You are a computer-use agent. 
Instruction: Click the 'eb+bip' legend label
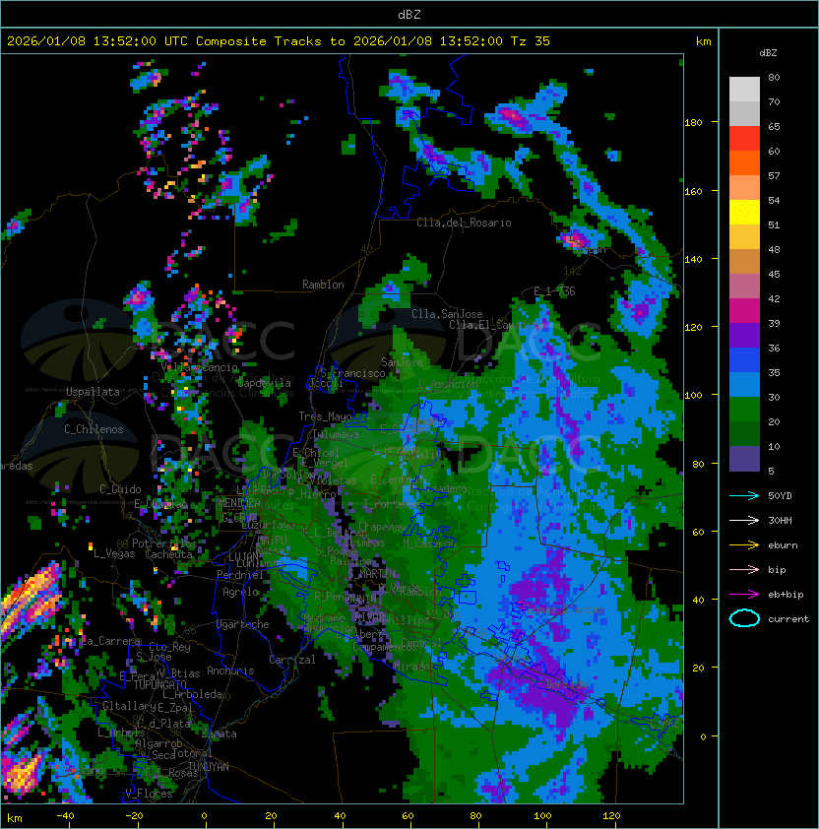tap(786, 595)
